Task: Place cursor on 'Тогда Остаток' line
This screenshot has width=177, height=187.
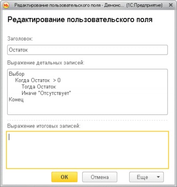Action: click(39, 87)
